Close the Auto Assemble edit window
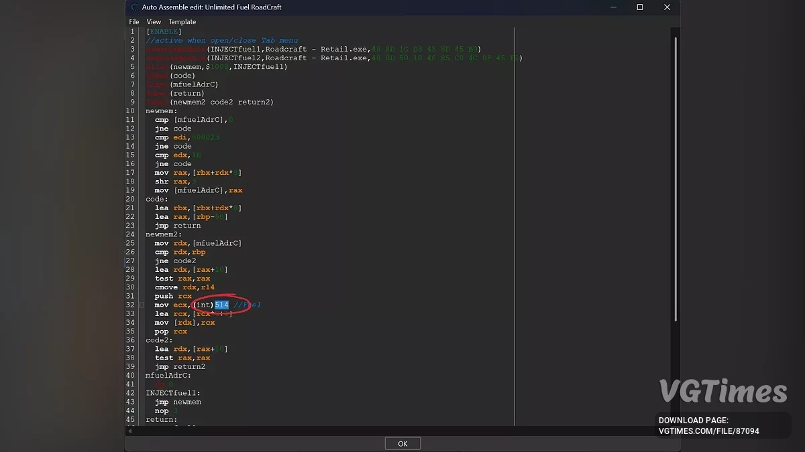This screenshot has height=452, width=805. tap(667, 7)
